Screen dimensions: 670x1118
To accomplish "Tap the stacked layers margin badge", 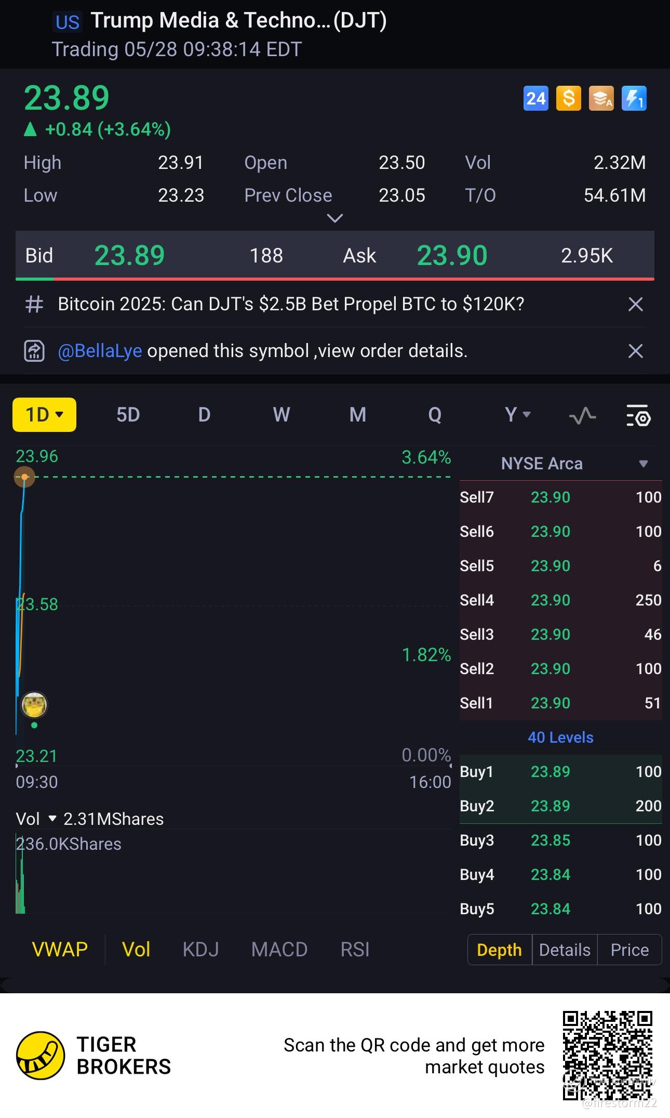I will click(601, 98).
